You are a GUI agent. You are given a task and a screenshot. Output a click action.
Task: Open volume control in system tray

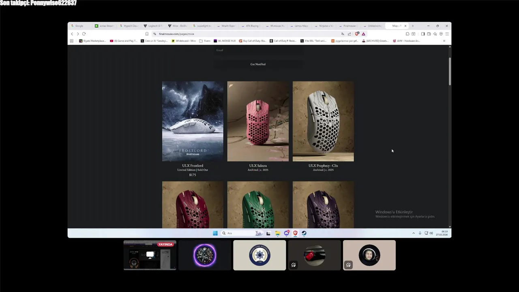pyautogui.click(x=431, y=233)
